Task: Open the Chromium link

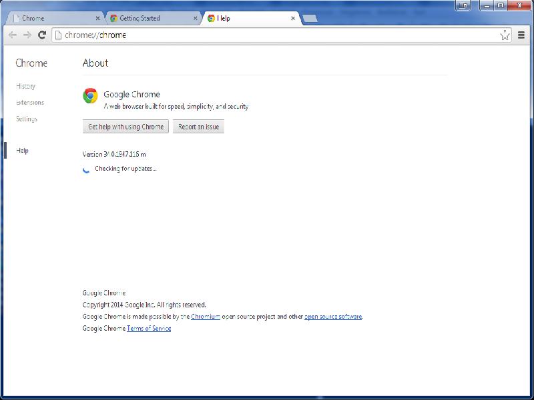Action: point(206,316)
